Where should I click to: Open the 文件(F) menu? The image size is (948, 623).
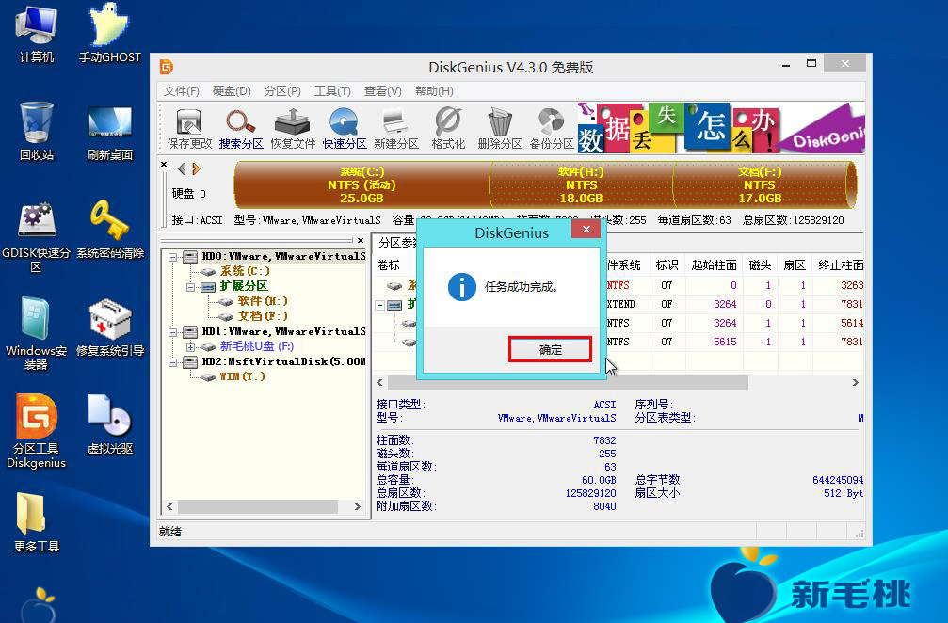click(x=181, y=91)
